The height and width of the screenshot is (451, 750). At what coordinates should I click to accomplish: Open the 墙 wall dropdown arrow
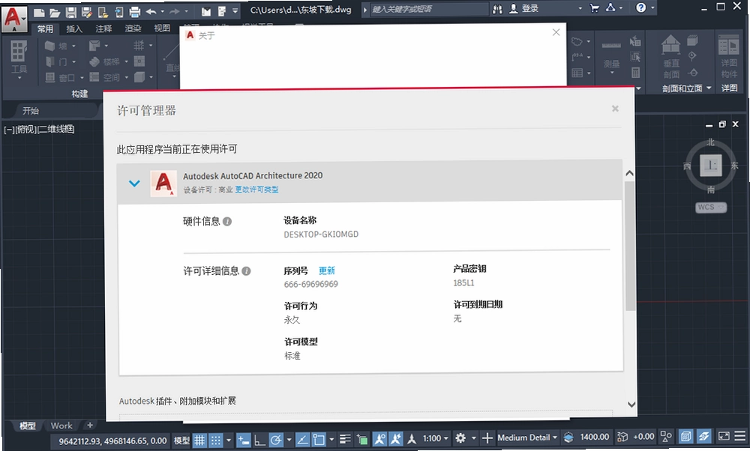pyautogui.click(x=73, y=46)
